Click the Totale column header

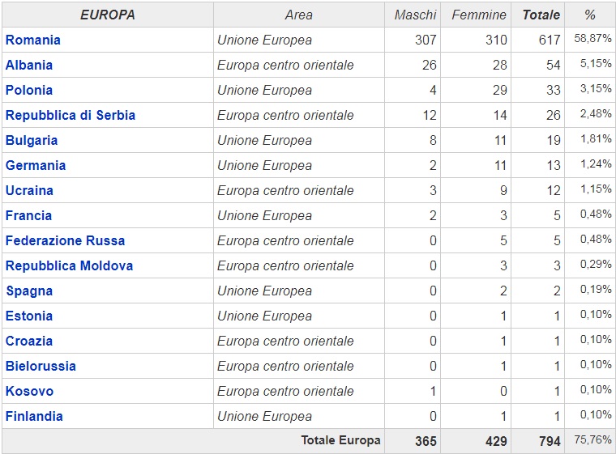click(541, 15)
